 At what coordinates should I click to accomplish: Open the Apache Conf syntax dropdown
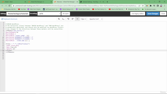coord(95,19)
